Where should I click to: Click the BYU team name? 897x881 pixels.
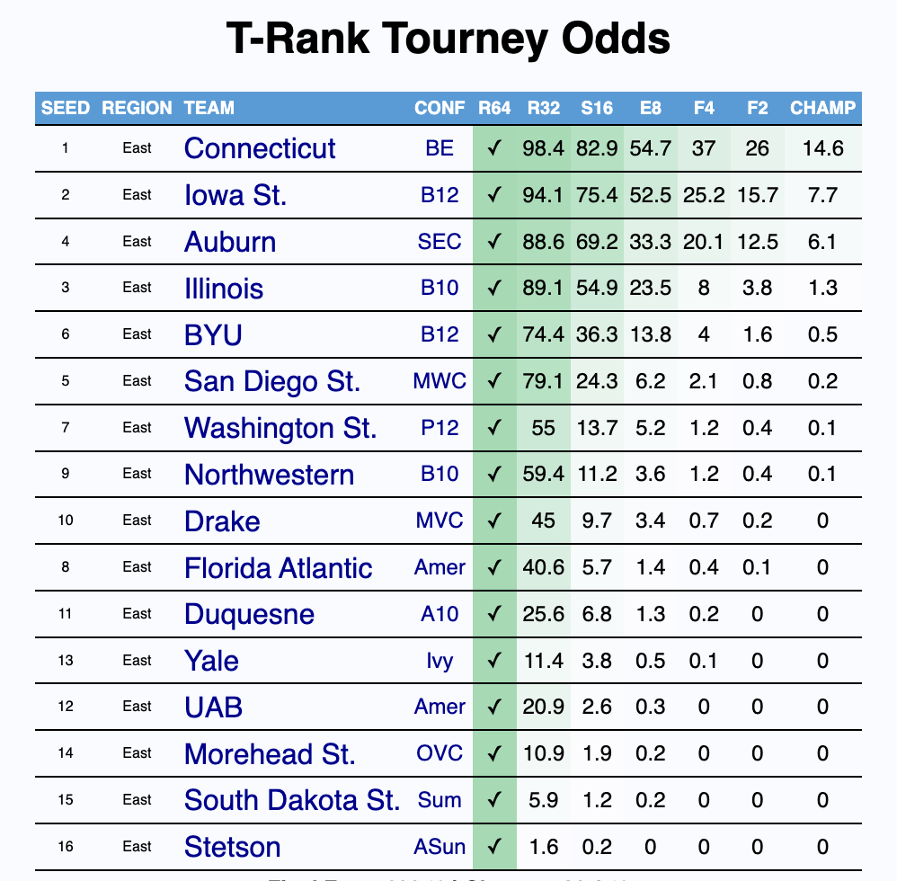(x=213, y=334)
